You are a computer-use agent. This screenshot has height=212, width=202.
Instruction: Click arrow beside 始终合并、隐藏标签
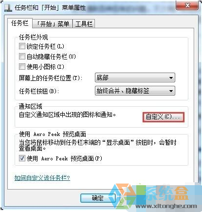[x=171, y=91]
